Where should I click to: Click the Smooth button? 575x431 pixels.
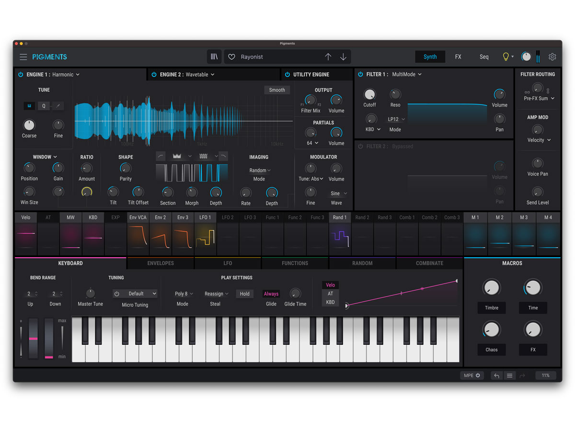277,90
